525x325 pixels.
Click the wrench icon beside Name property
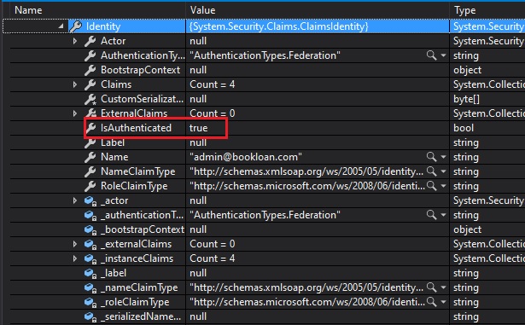tap(90, 157)
